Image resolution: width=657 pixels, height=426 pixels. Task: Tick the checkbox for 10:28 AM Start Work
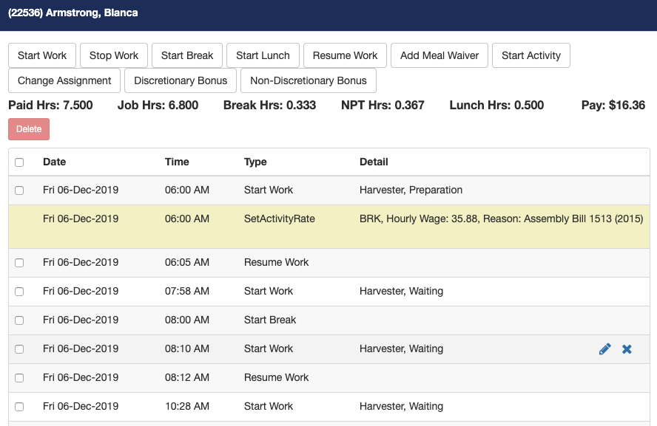coord(19,407)
